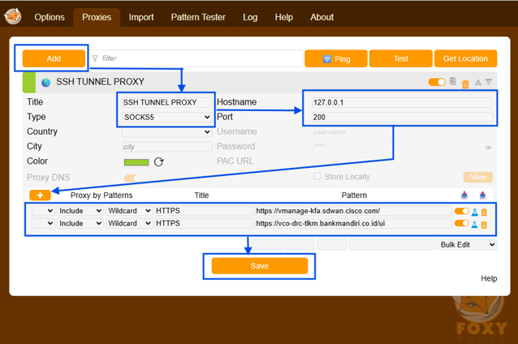Open the Import tab
518x344 pixels.
[141, 17]
